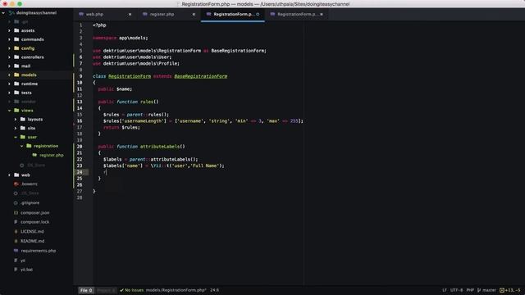Click the models folder icon

click(x=16, y=75)
